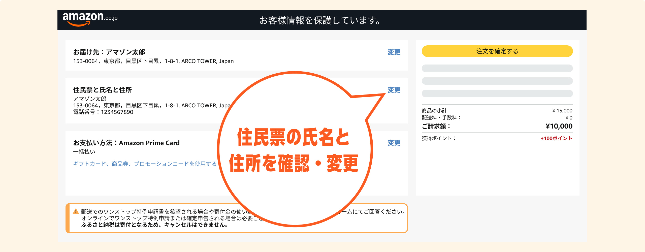Click お支払い方法：Amazon Prime Card heading
The height and width of the screenshot is (252, 645).
point(126,143)
